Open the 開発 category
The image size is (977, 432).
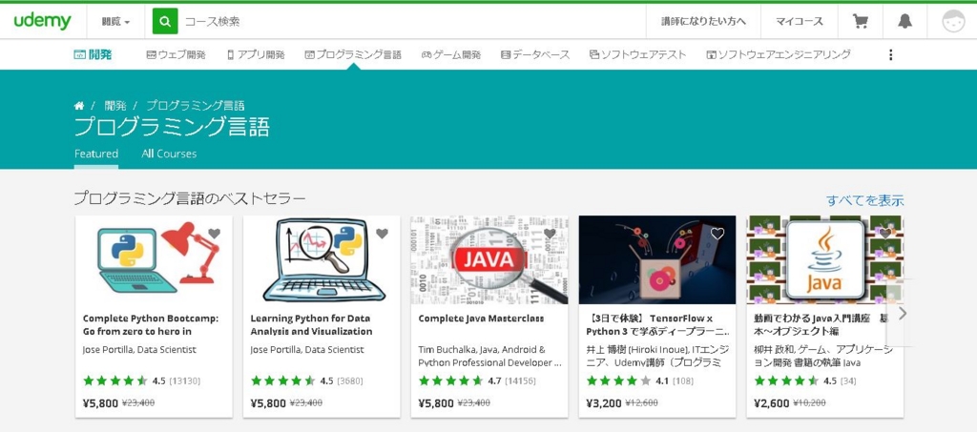[93, 54]
